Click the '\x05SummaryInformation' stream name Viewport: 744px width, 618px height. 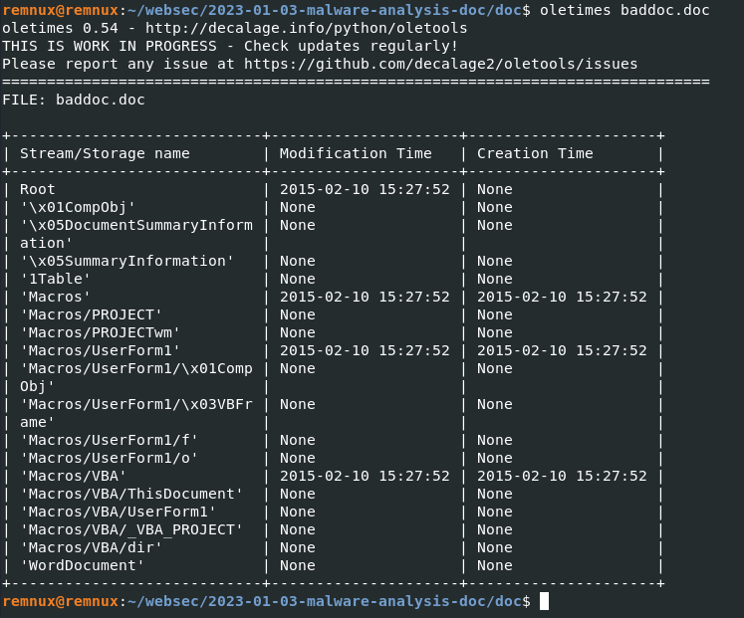point(127,261)
